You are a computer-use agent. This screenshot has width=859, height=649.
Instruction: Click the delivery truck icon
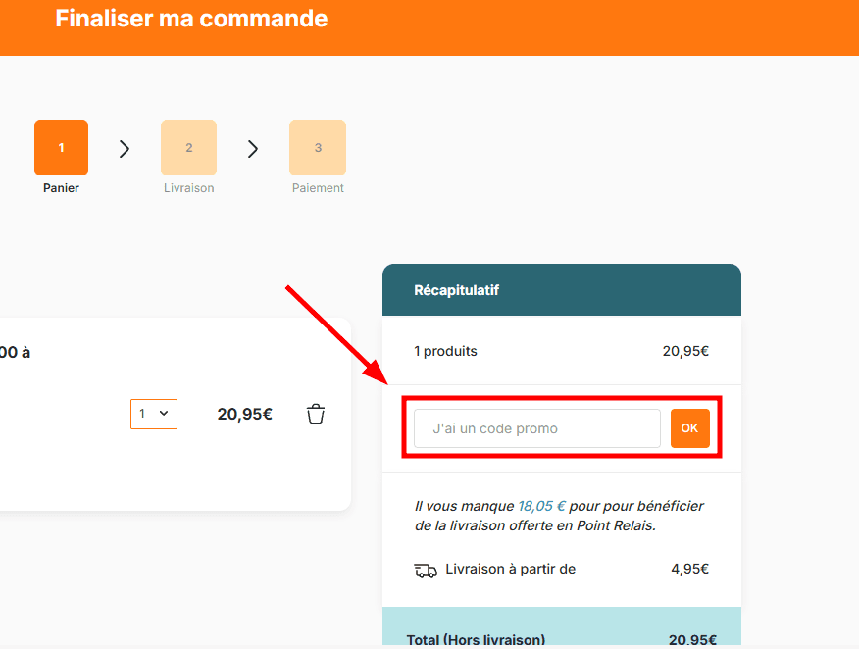[x=426, y=570]
